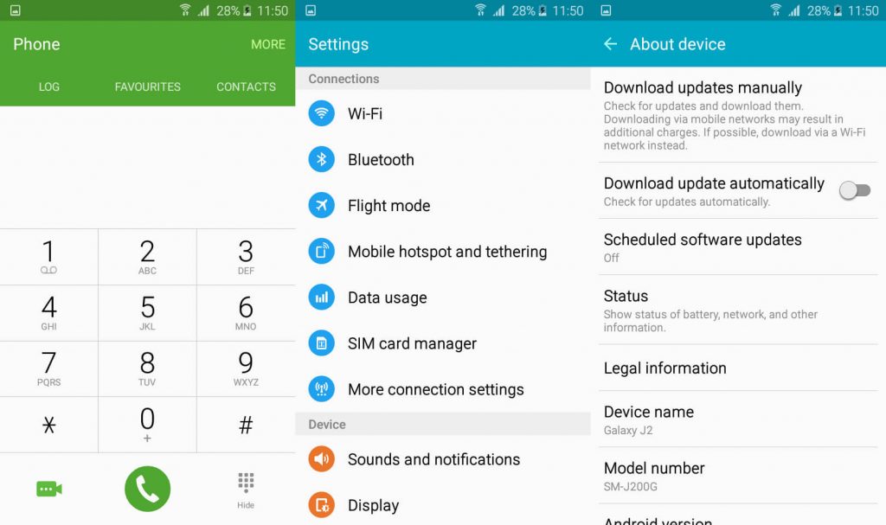Viewport: 886px width, 525px height.
Task: Open Display settings via its icon
Action: click(320, 505)
